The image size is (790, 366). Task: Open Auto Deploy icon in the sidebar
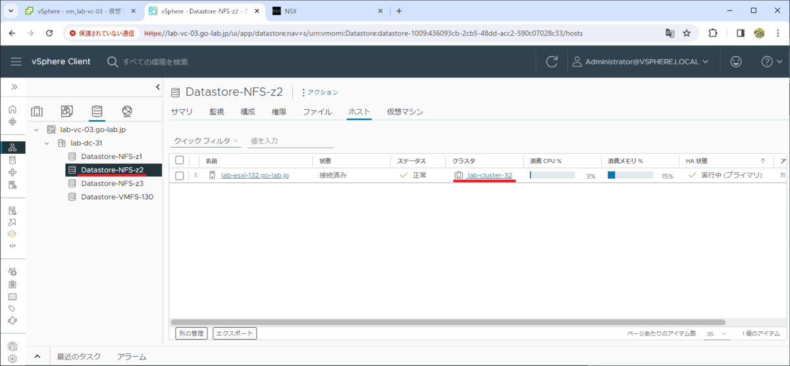coord(13,223)
